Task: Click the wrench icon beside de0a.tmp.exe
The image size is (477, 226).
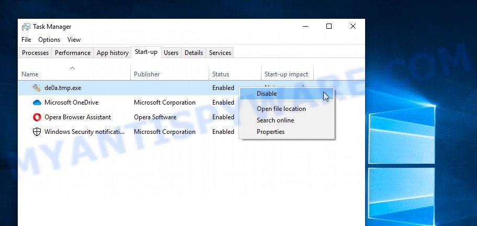Action: click(x=37, y=88)
